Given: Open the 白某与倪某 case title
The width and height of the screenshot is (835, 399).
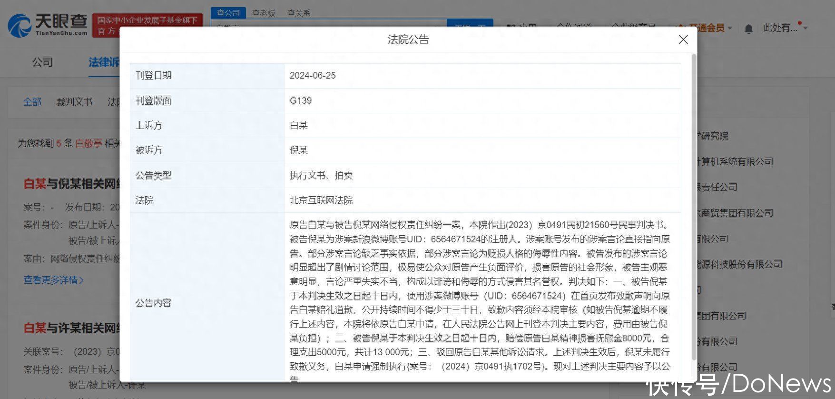Looking at the screenshot, I should click(x=71, y=184).
